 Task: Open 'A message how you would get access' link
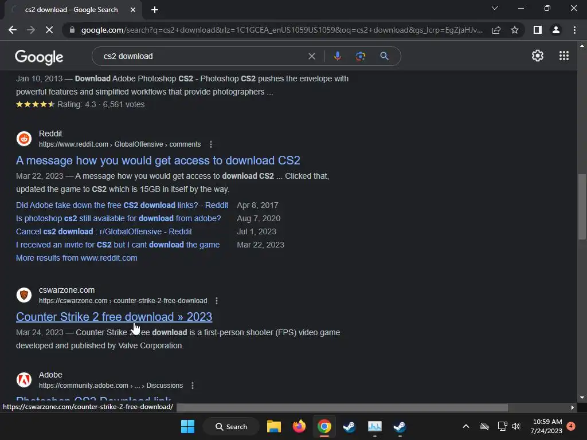[x=158, y=160]
